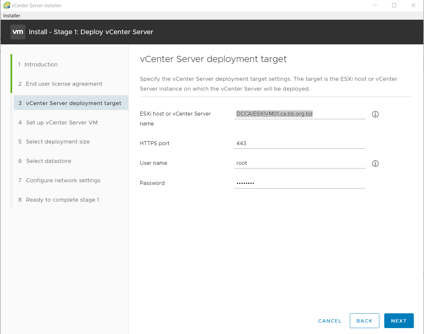Select step 6 Select datastore
Viewport: 424px width, 334px height.
click(x=45, y=161)
